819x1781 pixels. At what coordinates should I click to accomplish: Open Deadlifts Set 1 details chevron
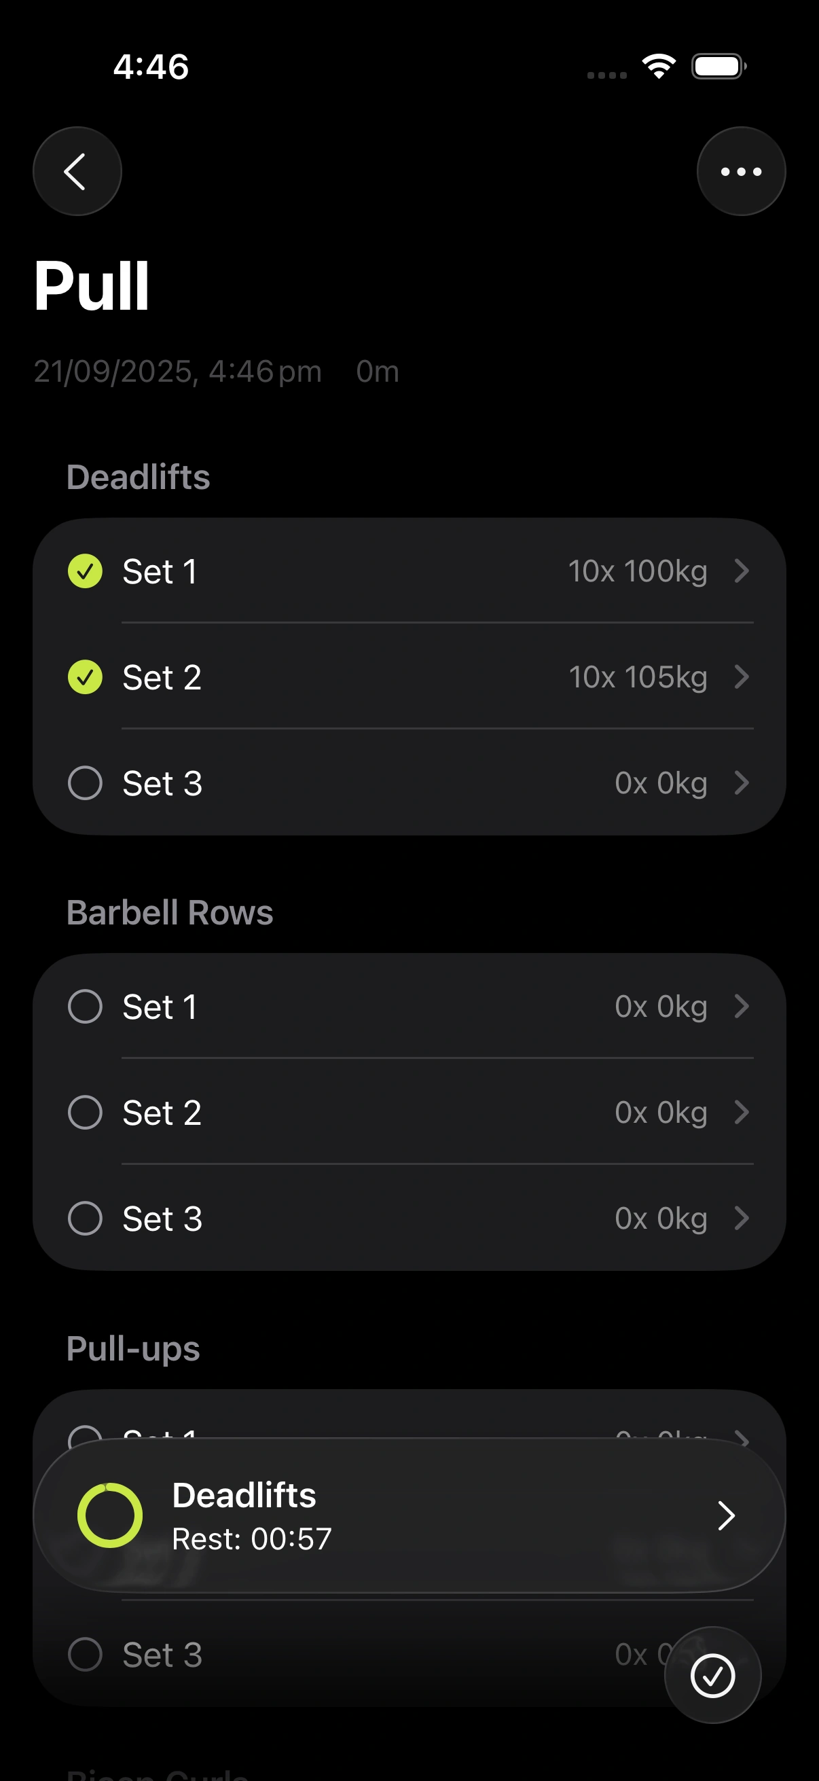point(742,571)
